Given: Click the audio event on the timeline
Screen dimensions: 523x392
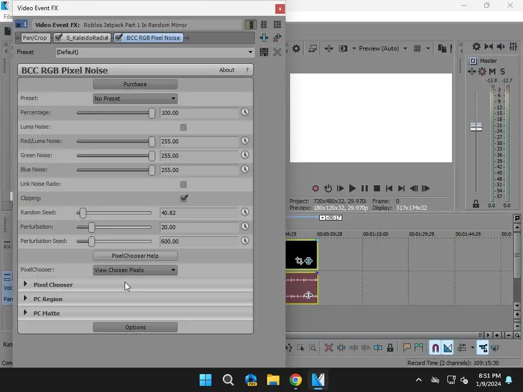Looking at the screenshot, I should pos(301,288).
